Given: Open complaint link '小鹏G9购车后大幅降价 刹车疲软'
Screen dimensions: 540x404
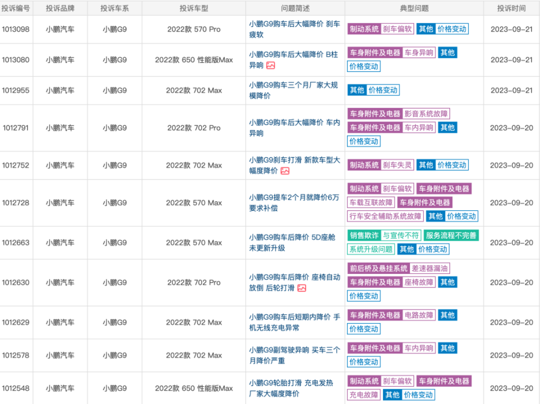Looking at the screenshot, I should pyautogui.click(x=294, y=29).
